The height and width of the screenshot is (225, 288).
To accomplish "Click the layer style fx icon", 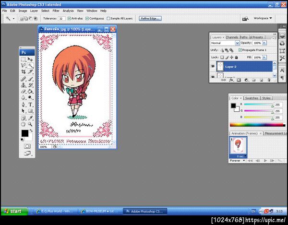I will pos(231,80).
